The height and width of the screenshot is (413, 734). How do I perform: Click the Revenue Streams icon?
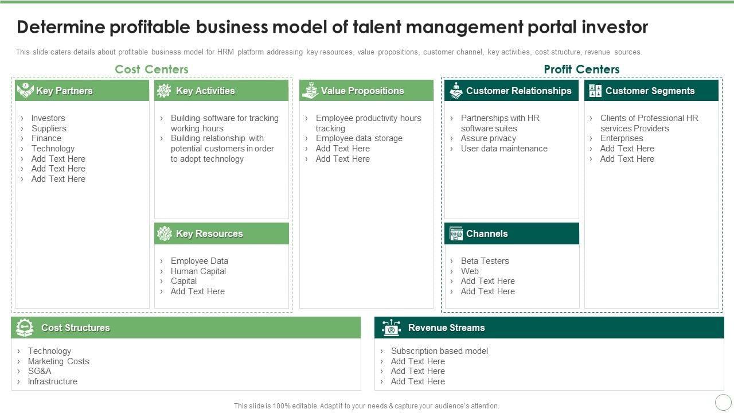[x=391, y=328]
